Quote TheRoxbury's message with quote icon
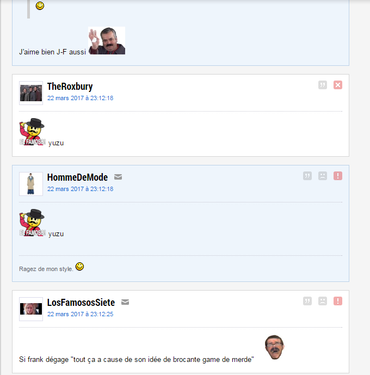 pyautogui.click(x=323, y=85)
